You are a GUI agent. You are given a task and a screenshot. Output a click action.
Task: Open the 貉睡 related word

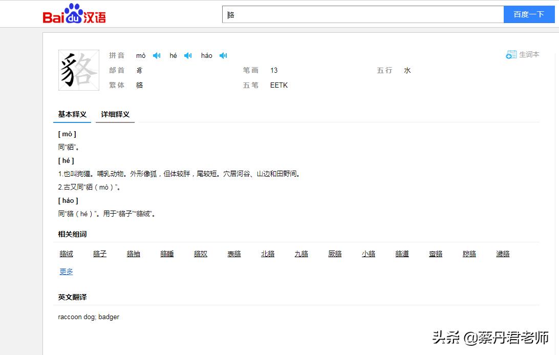(167, 253)
